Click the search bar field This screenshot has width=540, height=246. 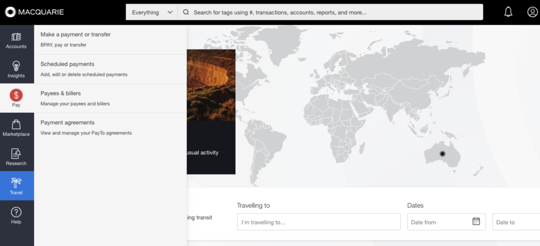tap(330, 12)
